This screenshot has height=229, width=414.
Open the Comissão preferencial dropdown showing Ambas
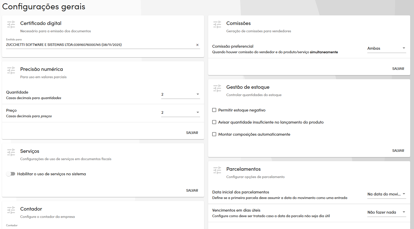click(x=386, y=48)
